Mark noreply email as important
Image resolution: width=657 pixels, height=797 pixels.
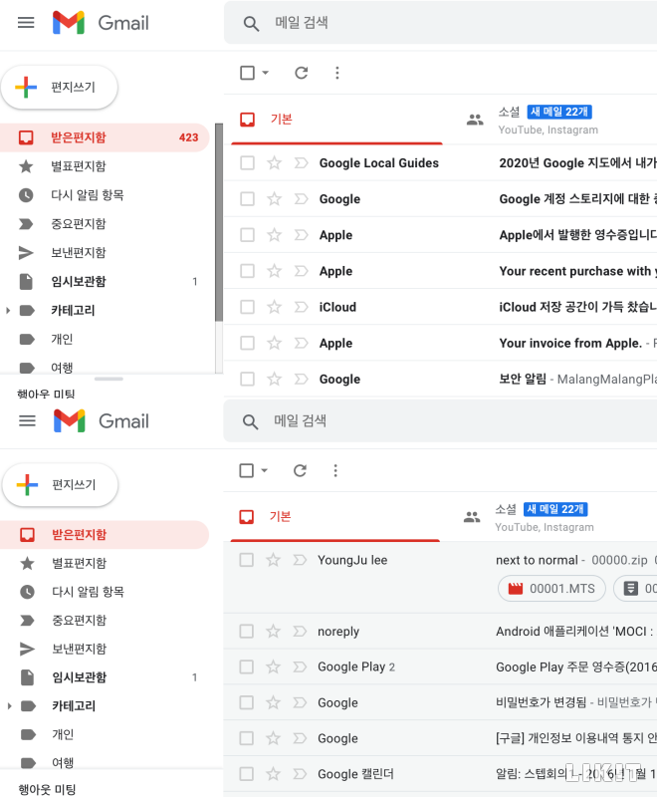click(x=300, y=631)
